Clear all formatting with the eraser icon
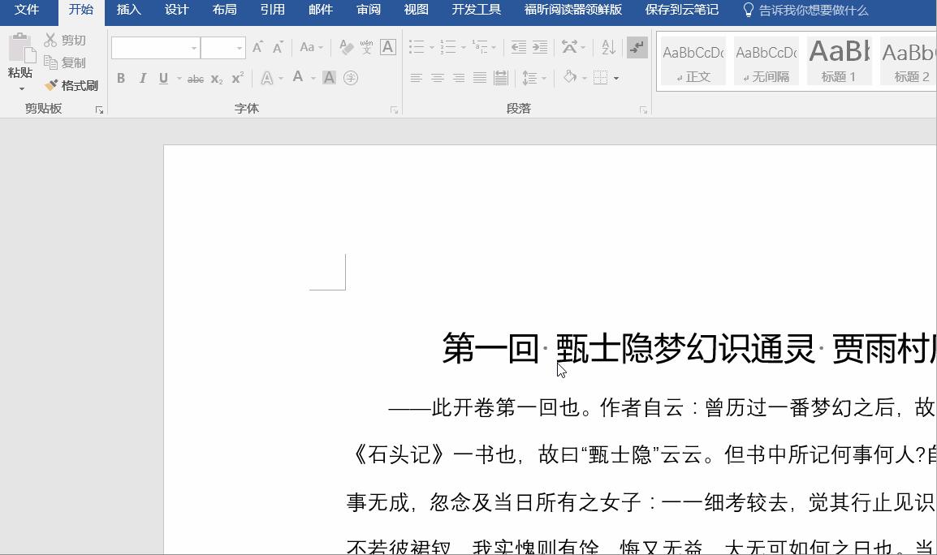 [345, 47]
